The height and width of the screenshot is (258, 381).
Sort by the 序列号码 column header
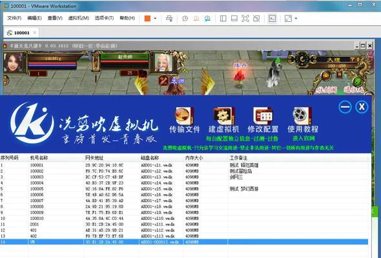tap(10, 158)
